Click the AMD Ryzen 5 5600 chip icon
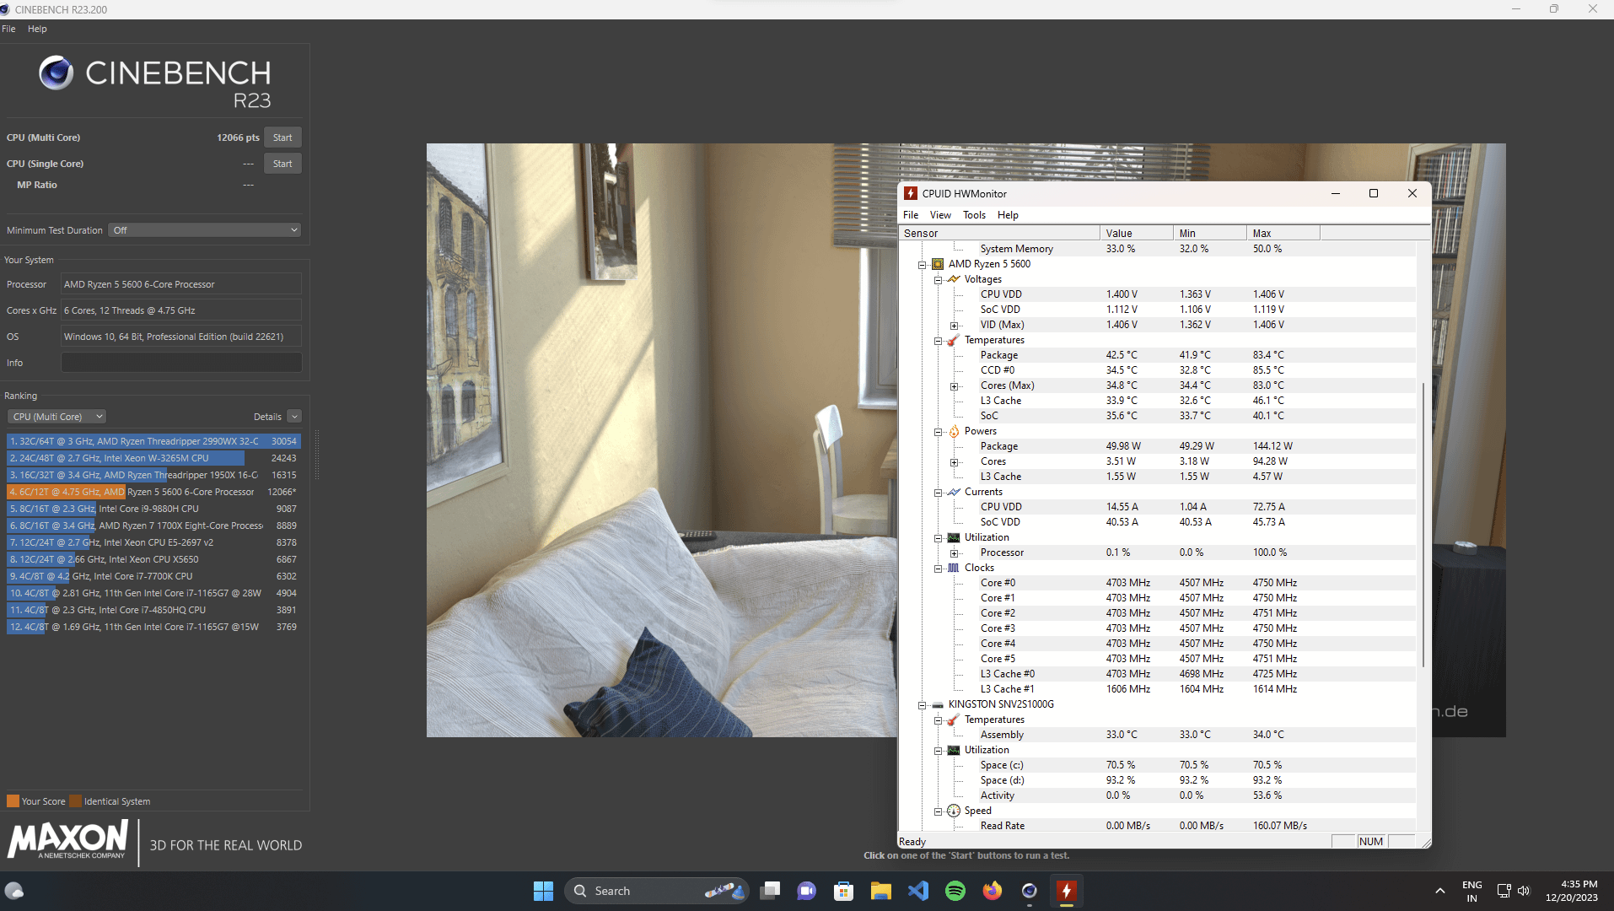This screenshot has width=1614, height=911. click(938, 264)
